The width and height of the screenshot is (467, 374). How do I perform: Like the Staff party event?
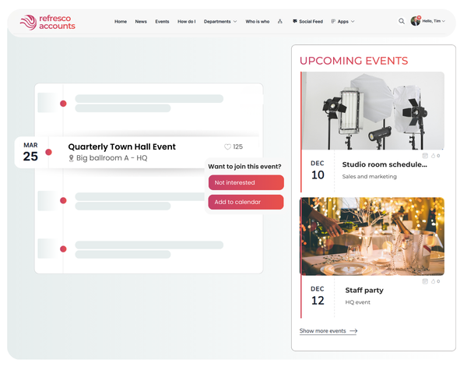(434, 281)
